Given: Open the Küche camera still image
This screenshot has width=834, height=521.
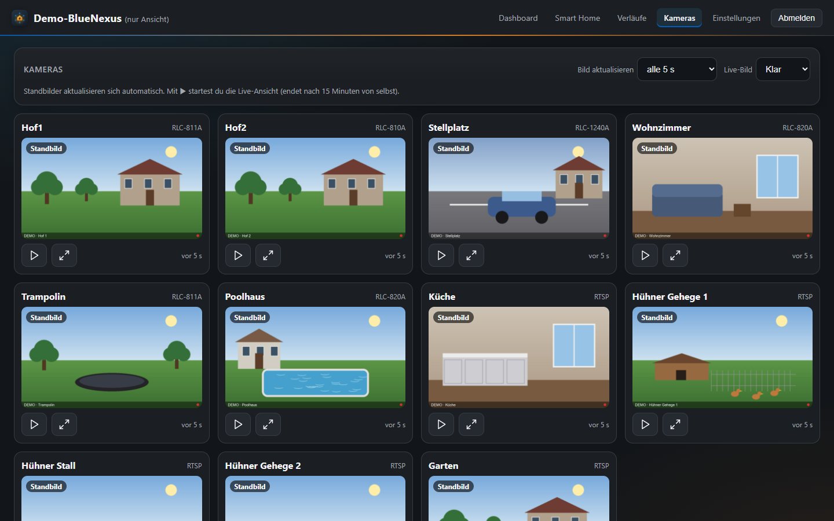Looking at the screenshot, I should point(519,357).
